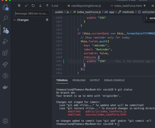The height and width of the screenshot is (128, 155).
Task: Select the Source Control activity bar icon
Action: [x=6, y=30]
